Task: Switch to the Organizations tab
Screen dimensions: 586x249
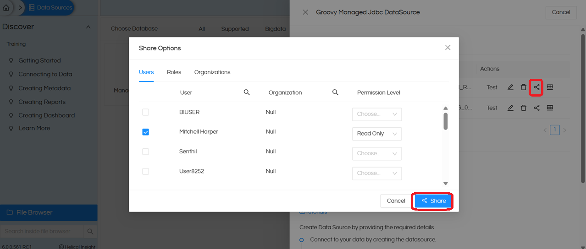Action: coord(212,72)
